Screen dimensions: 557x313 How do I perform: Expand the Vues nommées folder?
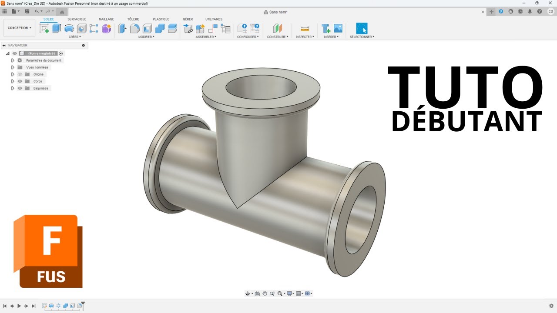[x=13, y=67]
